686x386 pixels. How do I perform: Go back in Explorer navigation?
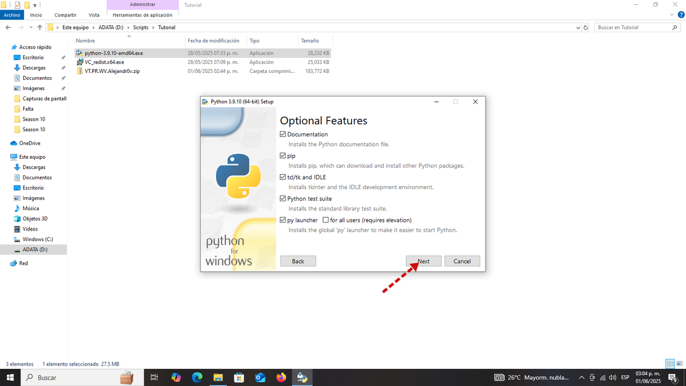point(8,27)
